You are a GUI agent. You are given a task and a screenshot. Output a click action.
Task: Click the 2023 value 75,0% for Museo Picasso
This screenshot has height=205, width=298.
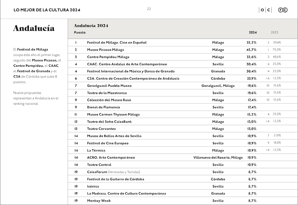277,49
